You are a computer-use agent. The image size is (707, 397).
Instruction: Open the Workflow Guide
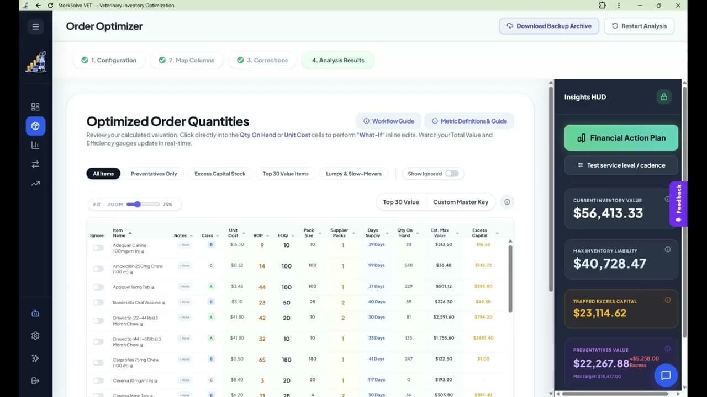coord(388,121)
